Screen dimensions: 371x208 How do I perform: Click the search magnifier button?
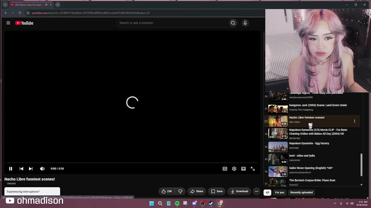[233, 23]
